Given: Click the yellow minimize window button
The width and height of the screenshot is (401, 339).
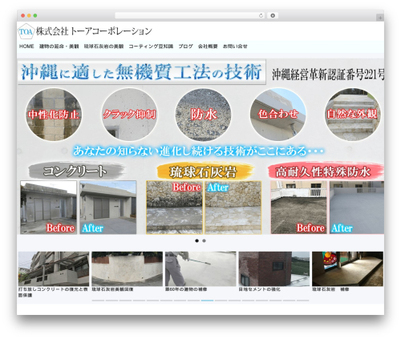Looking at the screenshot, I should tap(29, 15).
